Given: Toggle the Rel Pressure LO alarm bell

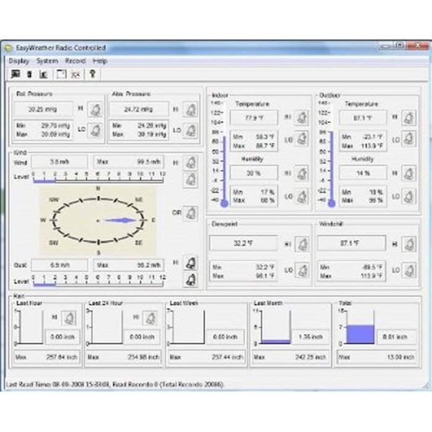Looking at the screenshot, I should pos(95,130).
